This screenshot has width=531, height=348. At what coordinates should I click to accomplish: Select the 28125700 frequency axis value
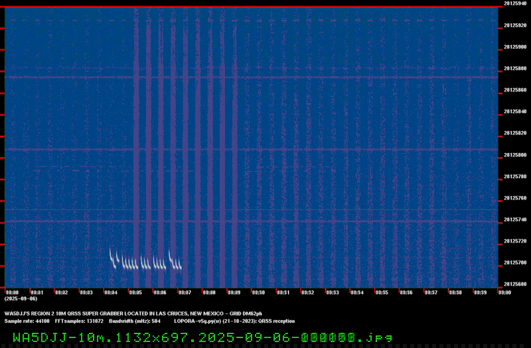[516, 262]
